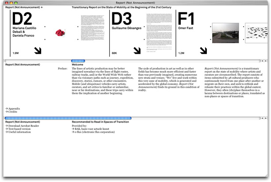Open the Text-based version link
This screenshot has width=271, height=182.
click(x=20, y=129)
